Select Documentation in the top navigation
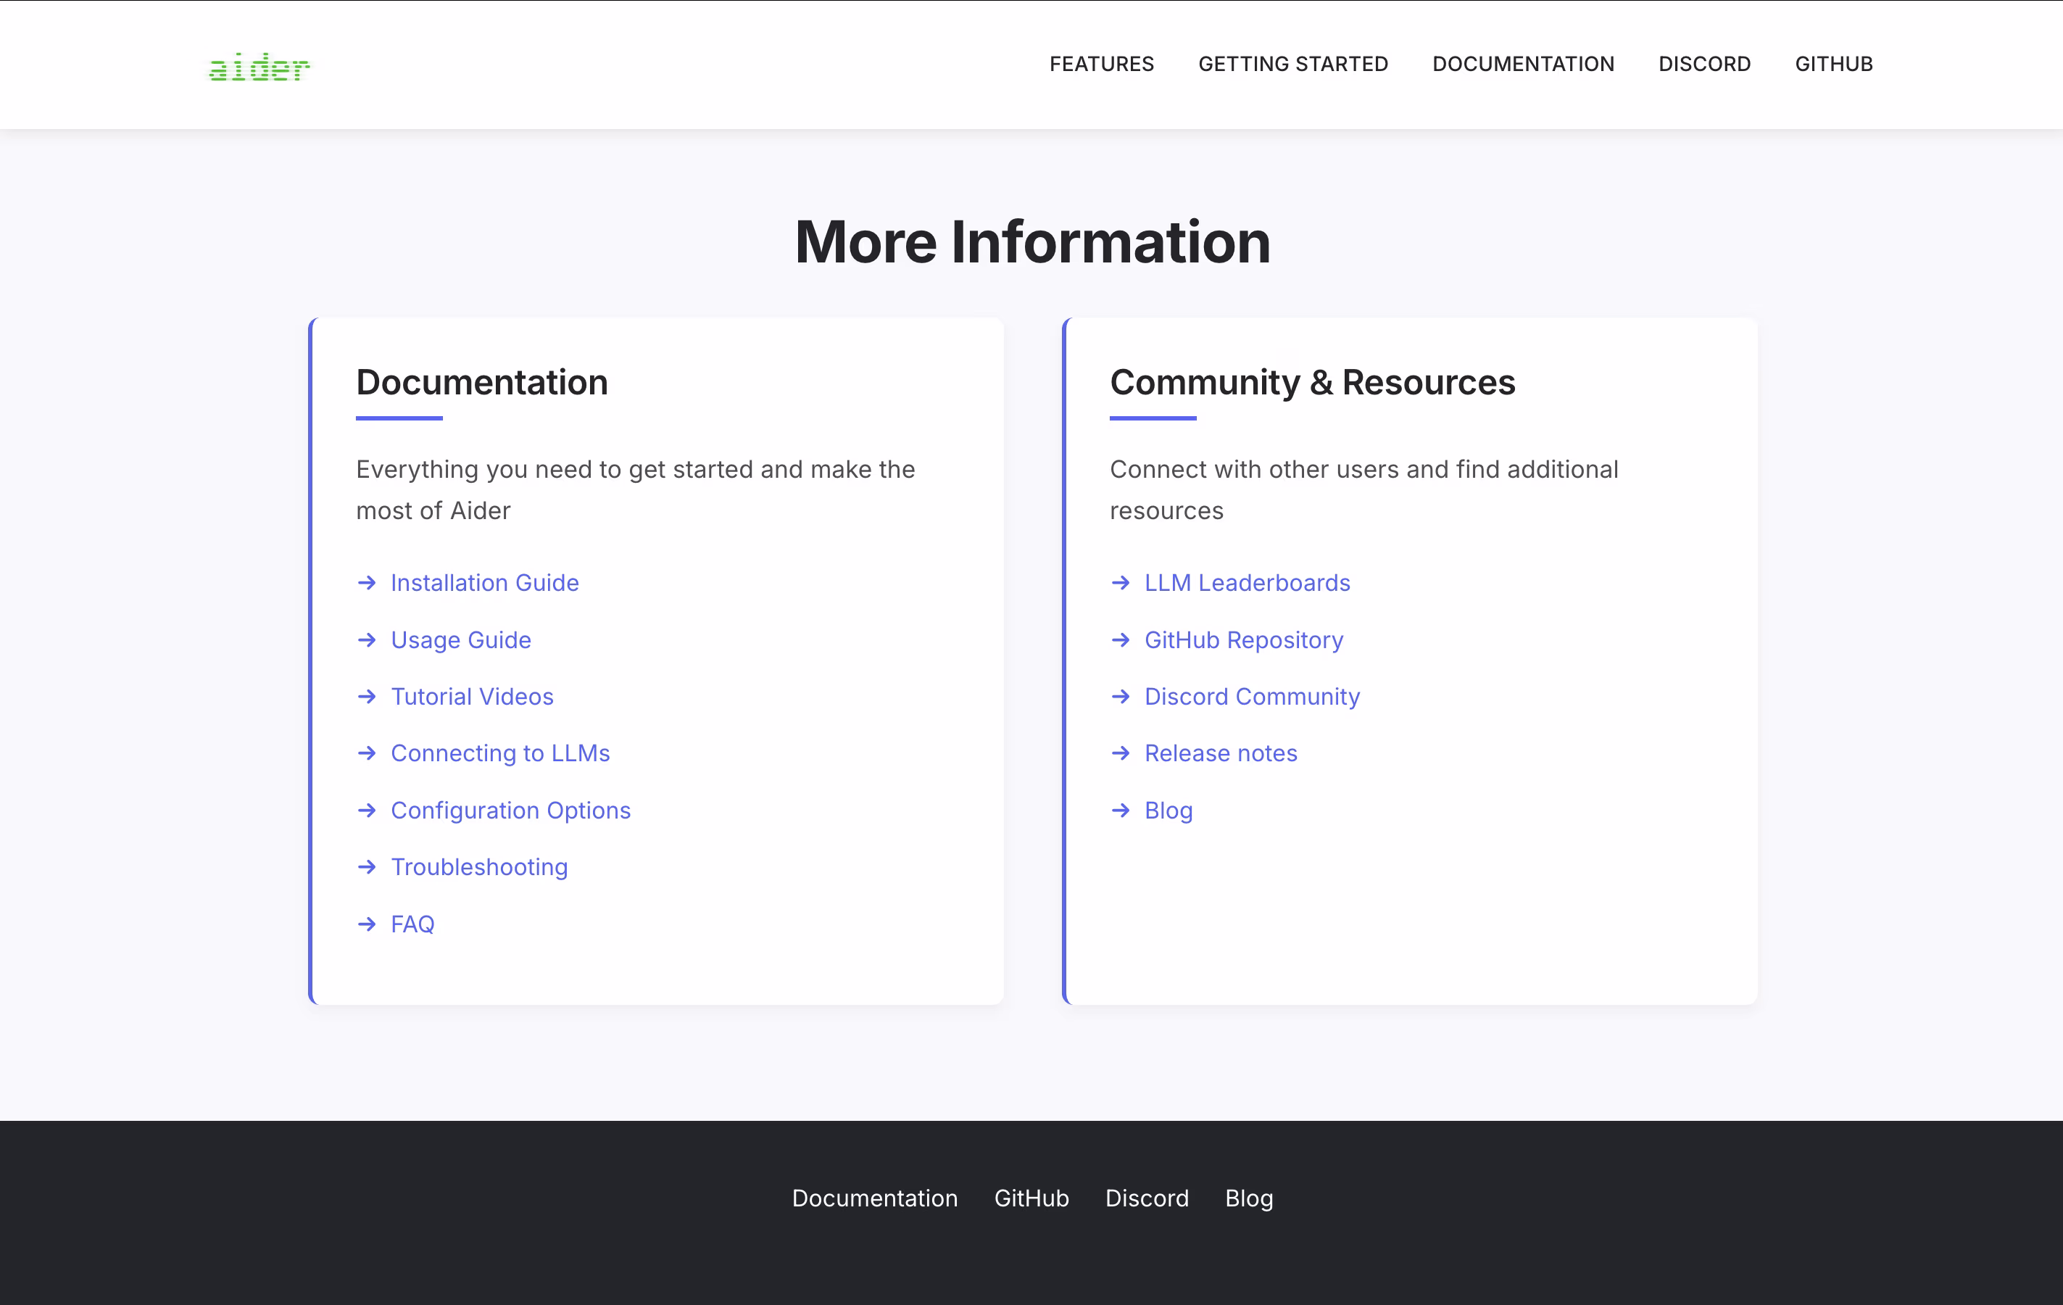The image size is (2063, 1305). pyautogui.click(x=1522, y=65)
